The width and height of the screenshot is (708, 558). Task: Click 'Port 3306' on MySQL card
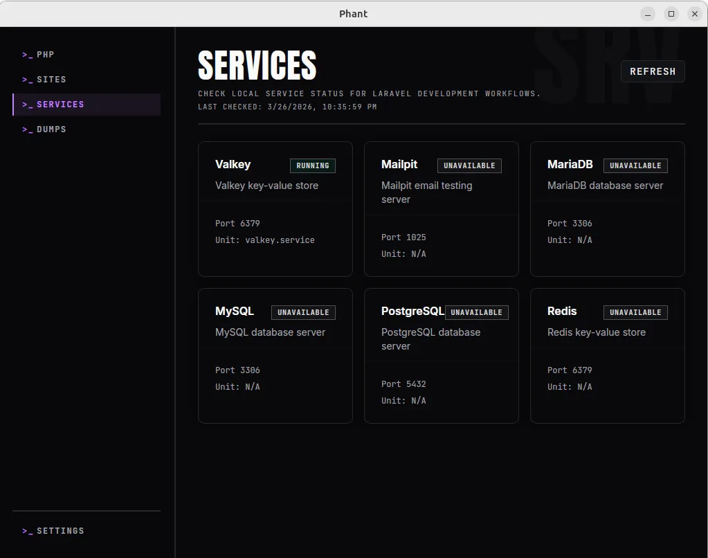pyautogui.click(x=237, y=370)
